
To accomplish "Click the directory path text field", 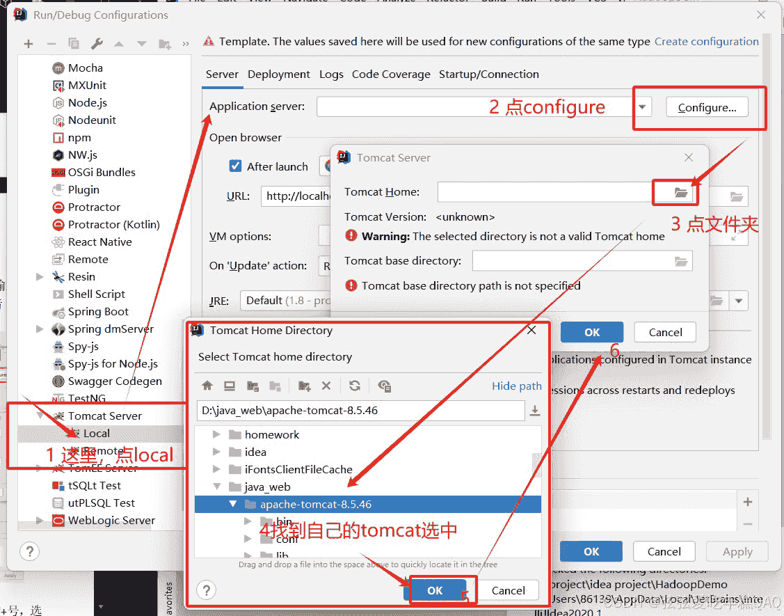I will (360, 411).
